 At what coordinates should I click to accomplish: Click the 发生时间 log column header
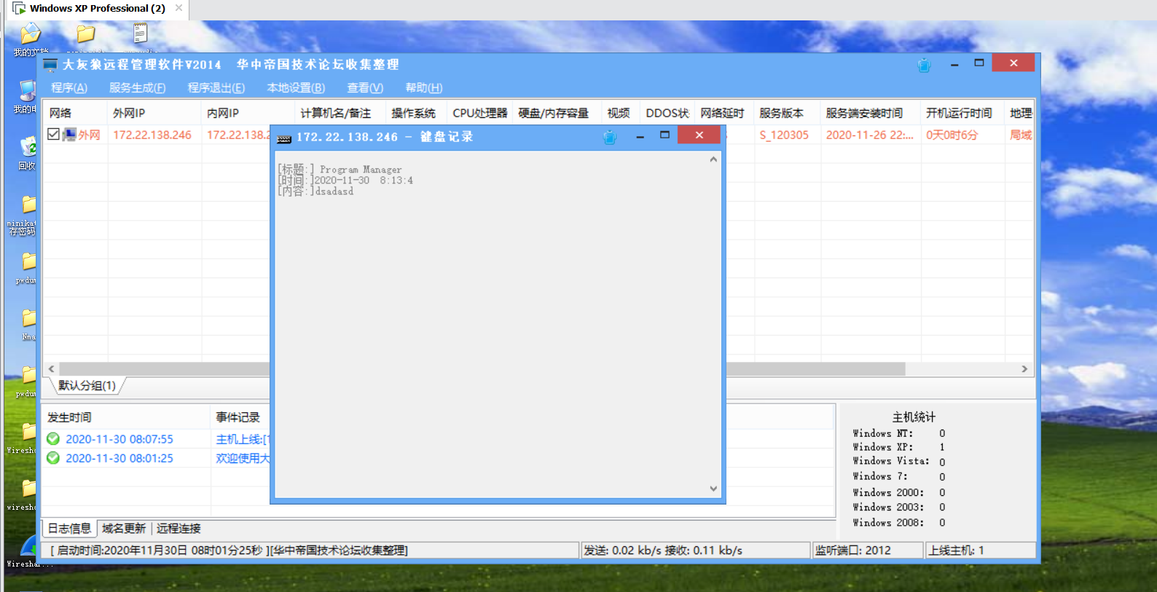[x=127, y=417]
